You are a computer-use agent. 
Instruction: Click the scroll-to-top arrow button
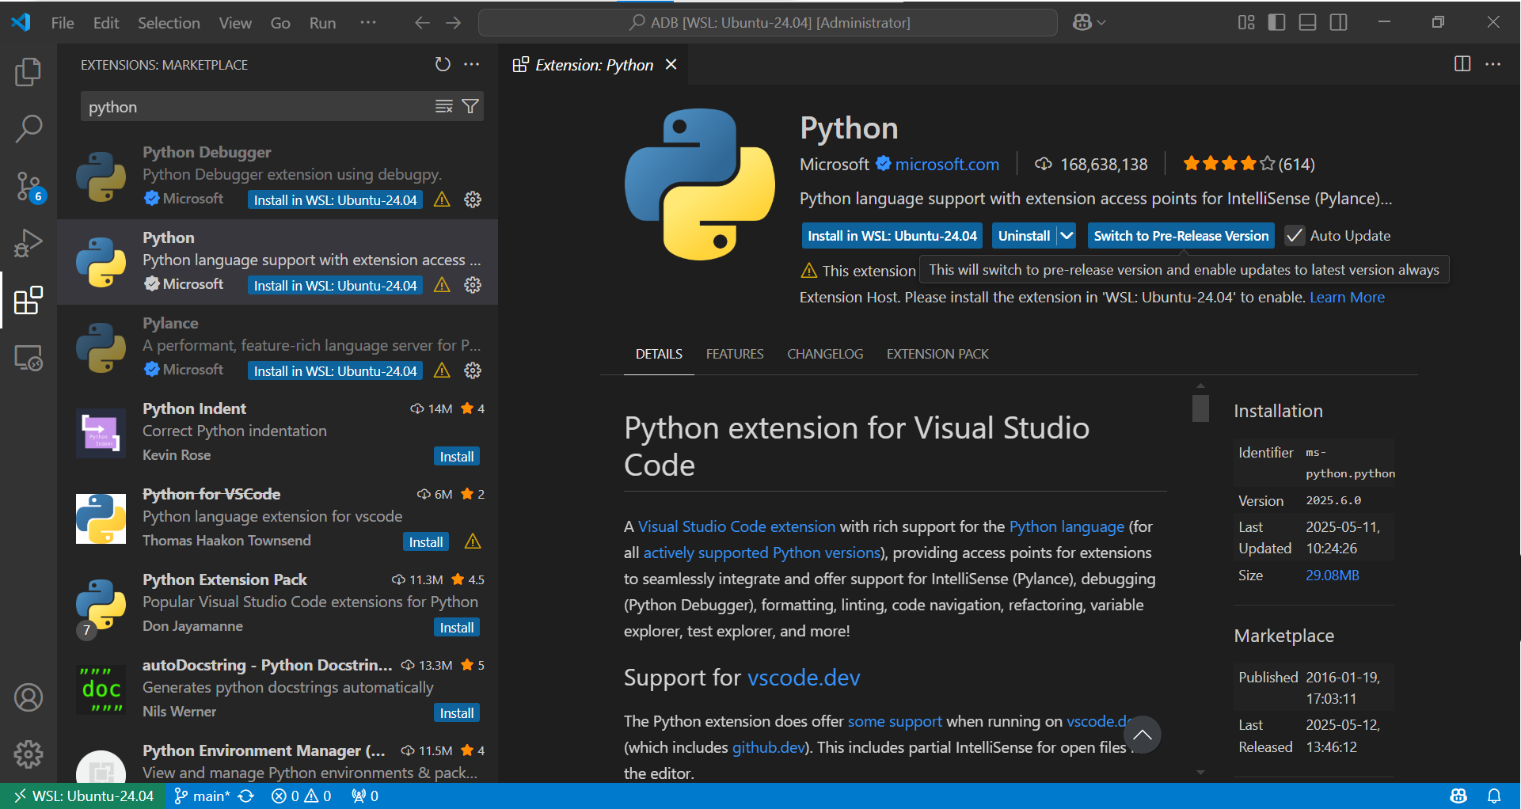1142,735
